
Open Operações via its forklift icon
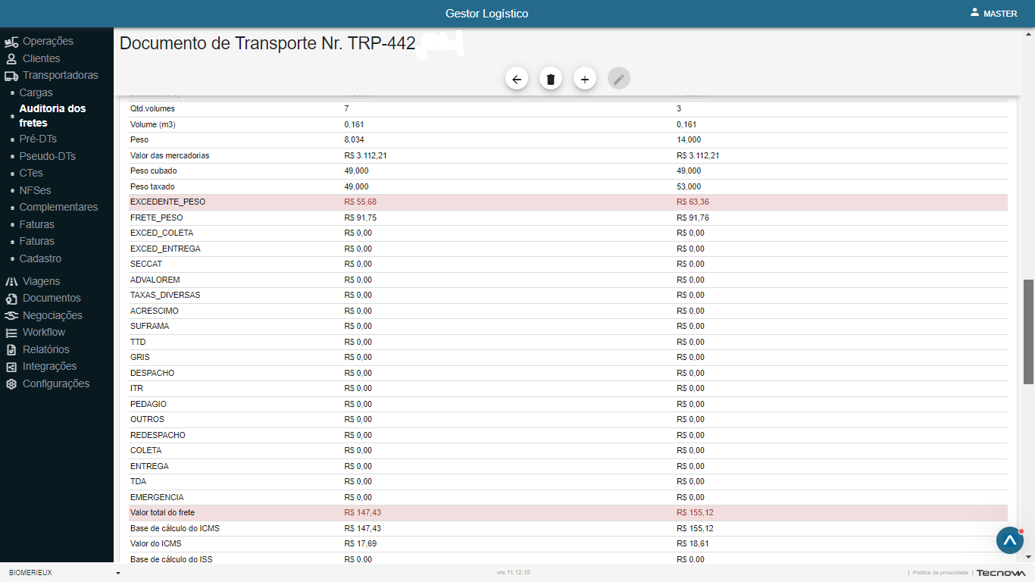click(x=11, y=42)
